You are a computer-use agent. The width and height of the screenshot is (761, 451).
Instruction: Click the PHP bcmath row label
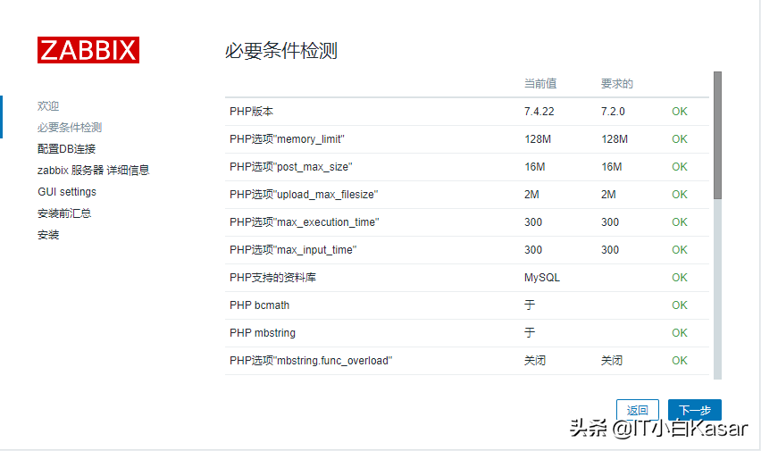point(259,305)
